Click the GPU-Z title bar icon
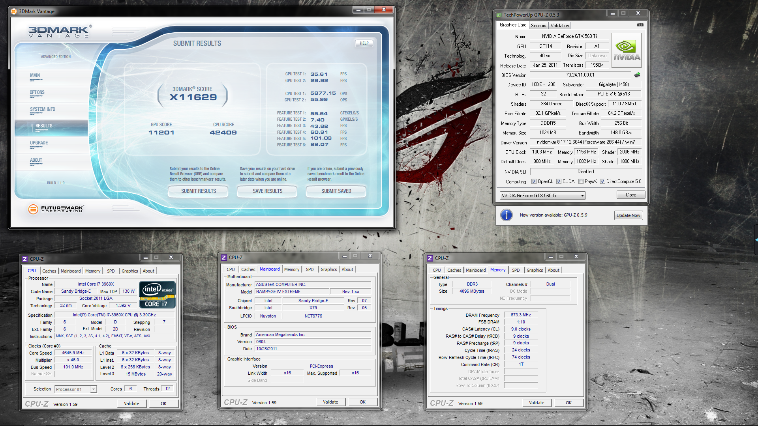The height and width of the screenshot is (426, 758). pos(499,15)
